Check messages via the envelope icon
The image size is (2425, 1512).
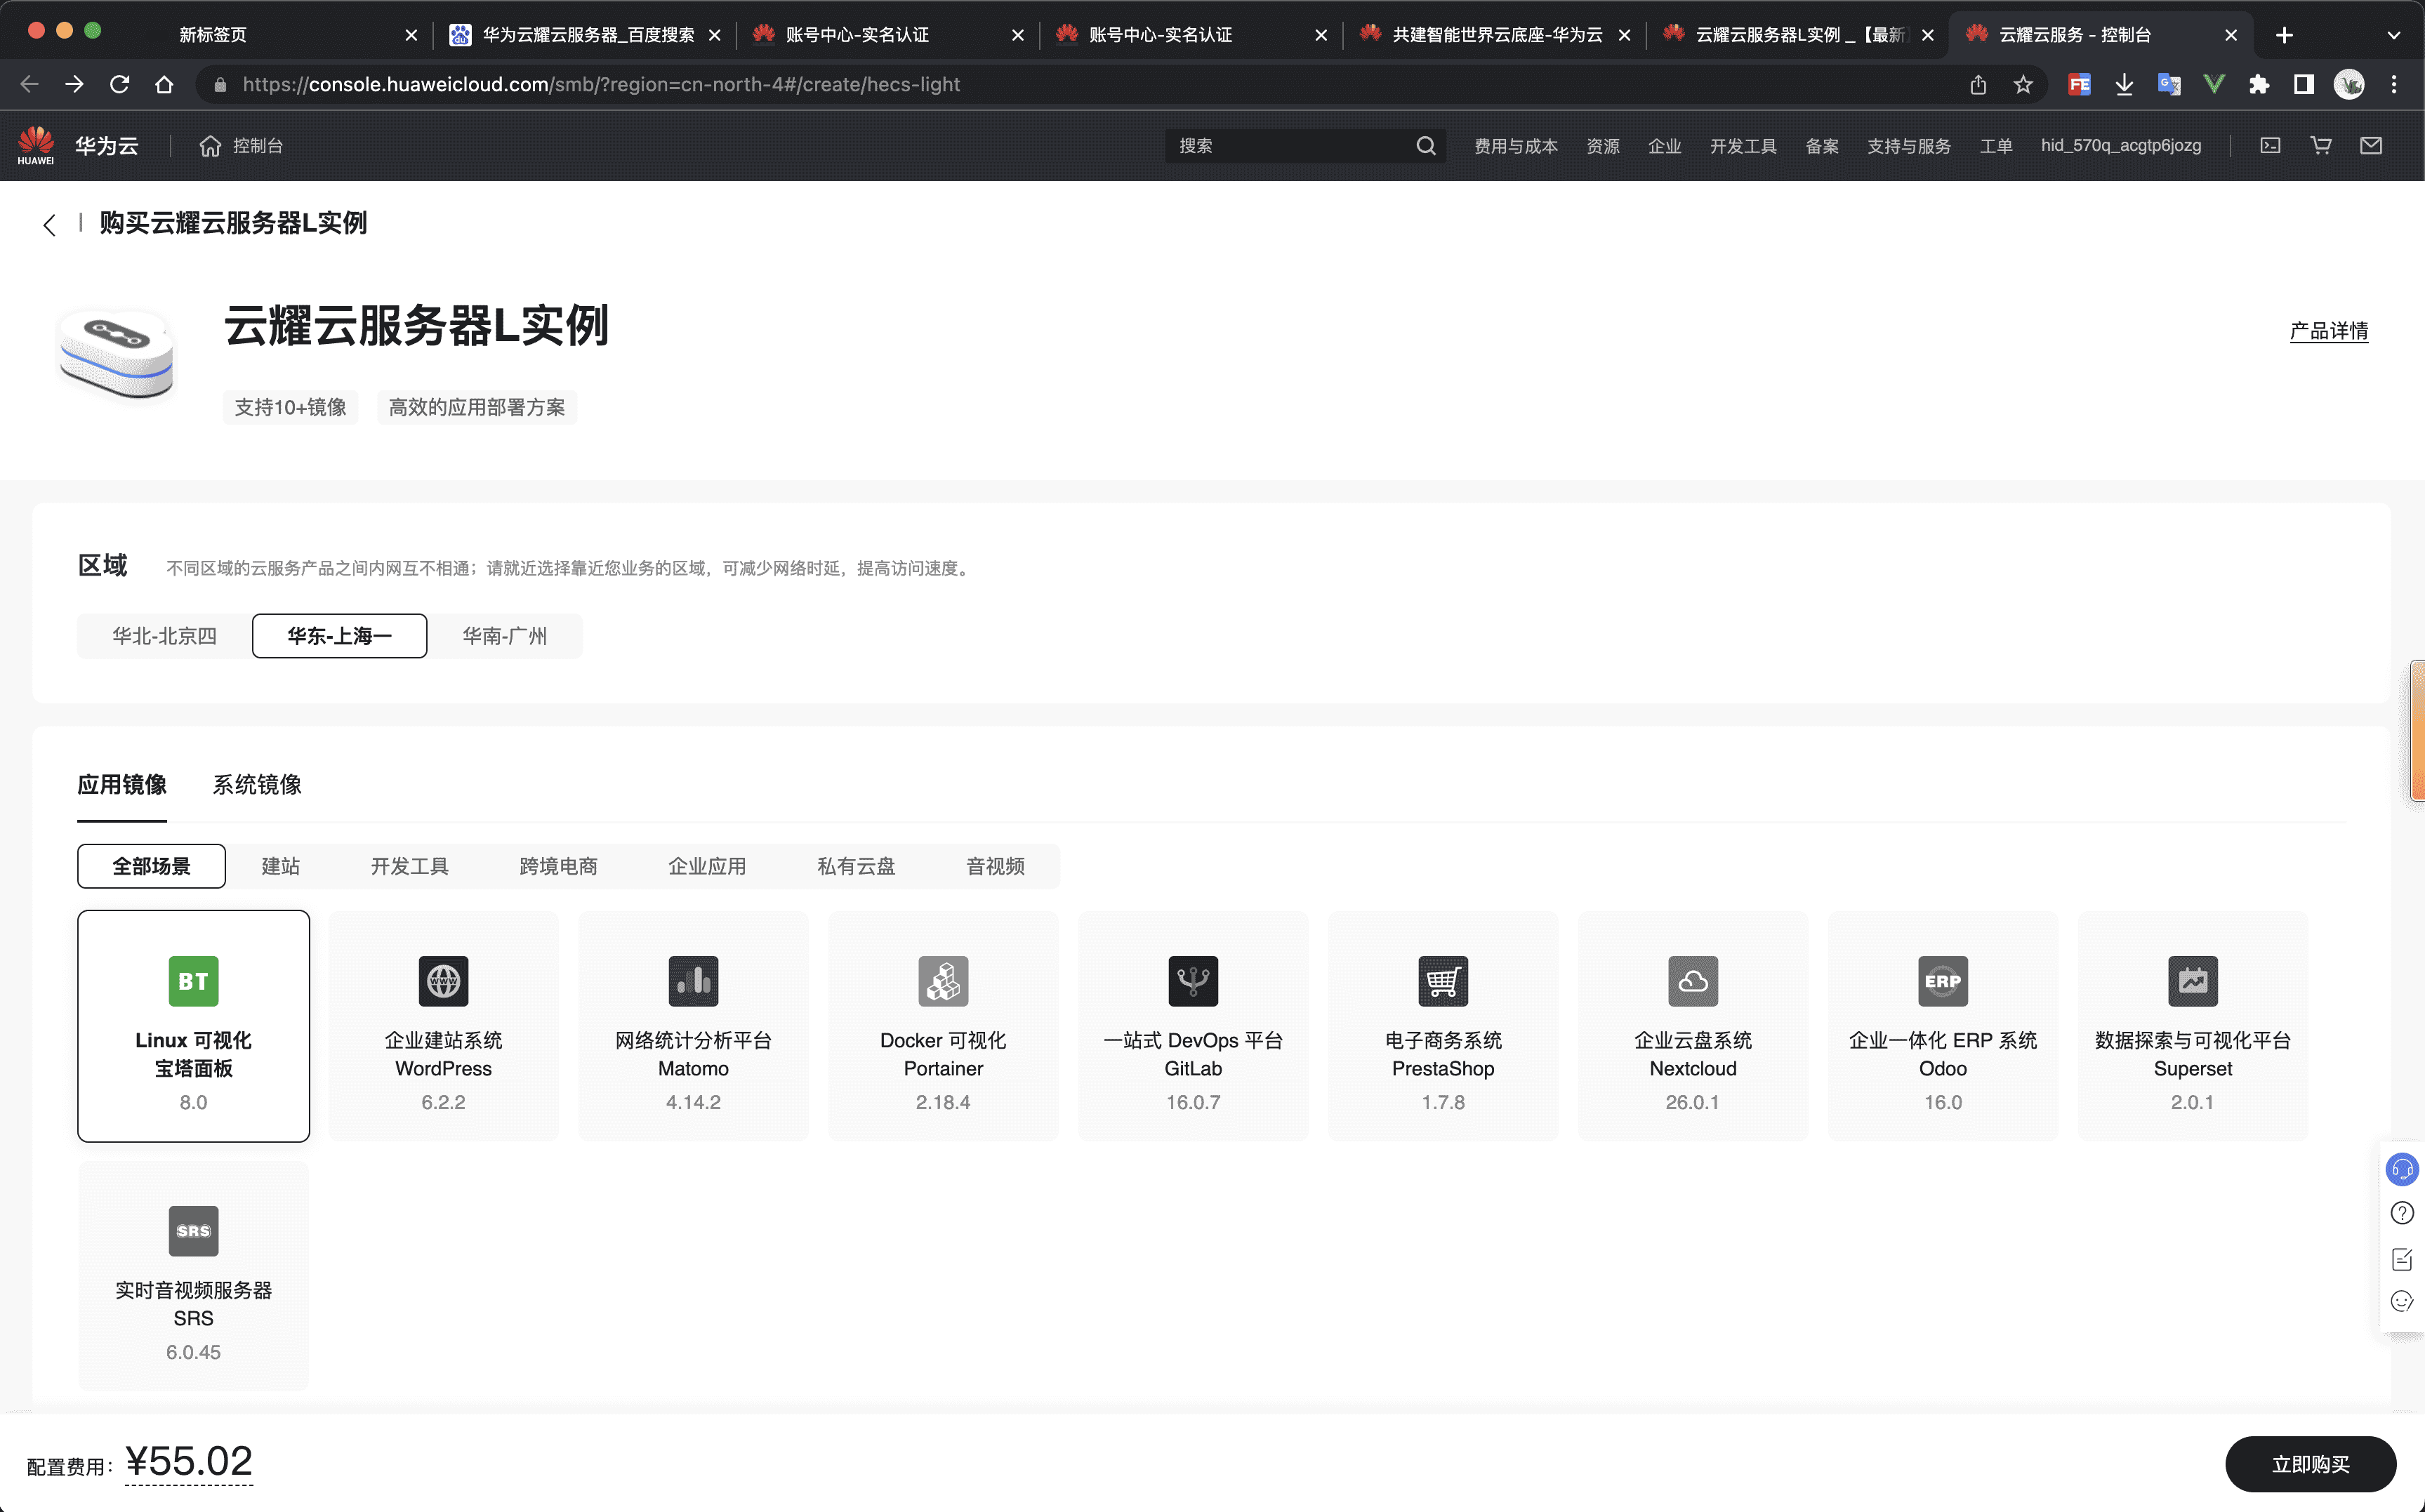(2370, 145)
